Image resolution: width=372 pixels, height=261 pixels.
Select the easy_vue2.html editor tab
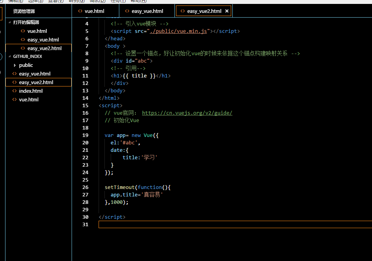(204, 11)
